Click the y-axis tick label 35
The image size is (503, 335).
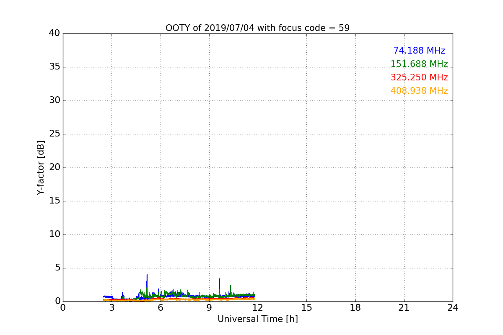pos(54,67)
